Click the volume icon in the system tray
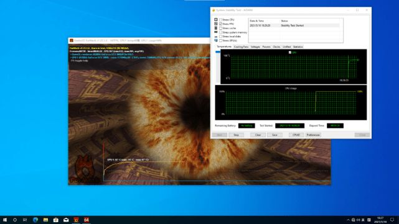 click(x=359, y=220)
